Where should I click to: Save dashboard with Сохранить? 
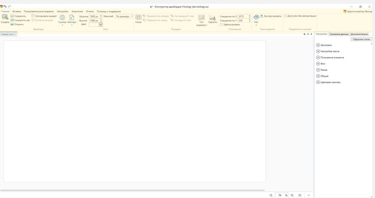pos(18,16)
